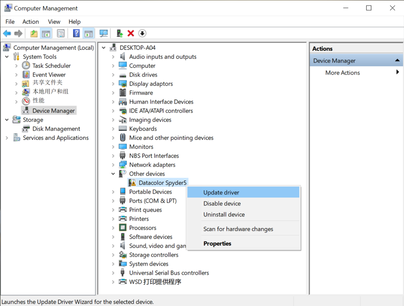Open the File menu

[10, 21]
